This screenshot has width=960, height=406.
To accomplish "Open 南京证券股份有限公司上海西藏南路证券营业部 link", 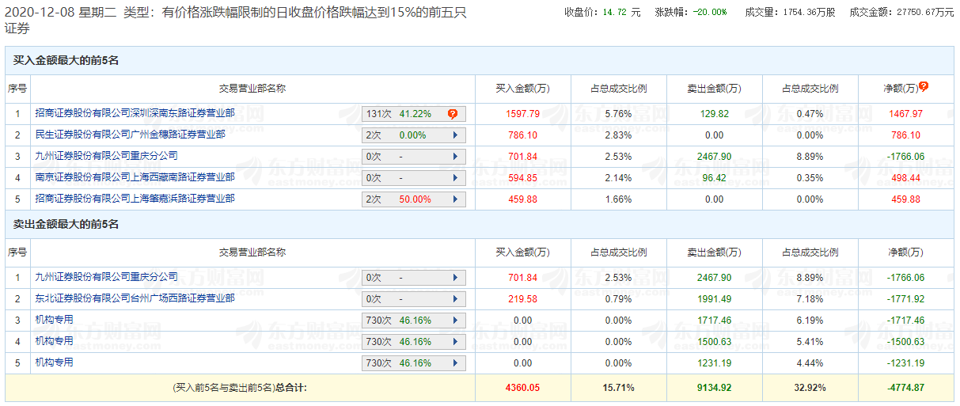I will [135, 177].
